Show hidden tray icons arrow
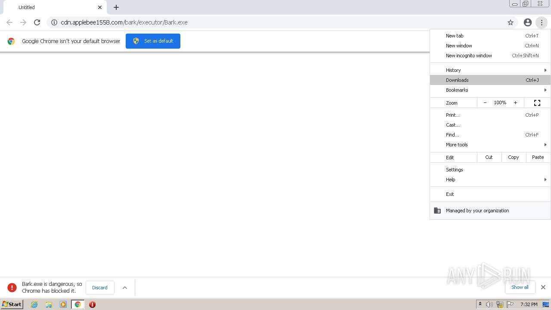Screen dimensions: 551x310 click(x=480, y=304)
